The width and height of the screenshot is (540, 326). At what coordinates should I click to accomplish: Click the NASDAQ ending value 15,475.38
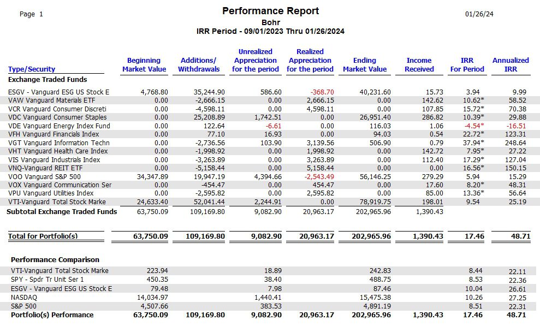pos(376,297)
